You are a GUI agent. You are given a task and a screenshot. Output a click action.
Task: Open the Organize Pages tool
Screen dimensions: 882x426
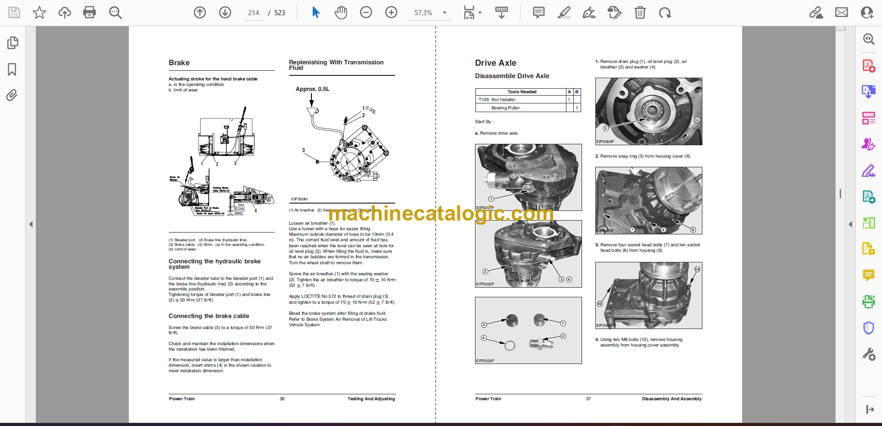tap(869, 118)
